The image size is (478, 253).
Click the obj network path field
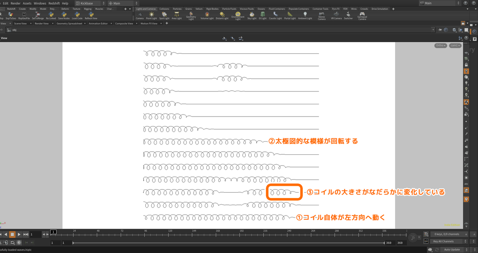tap(220, 30)
